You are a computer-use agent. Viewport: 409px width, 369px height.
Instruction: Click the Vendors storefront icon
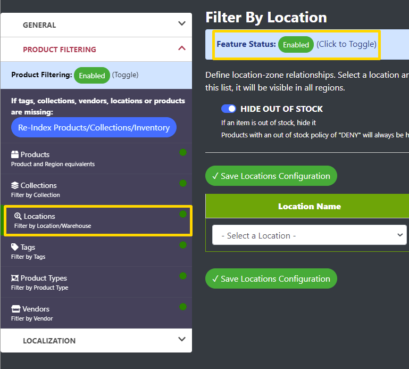[15, 309]
